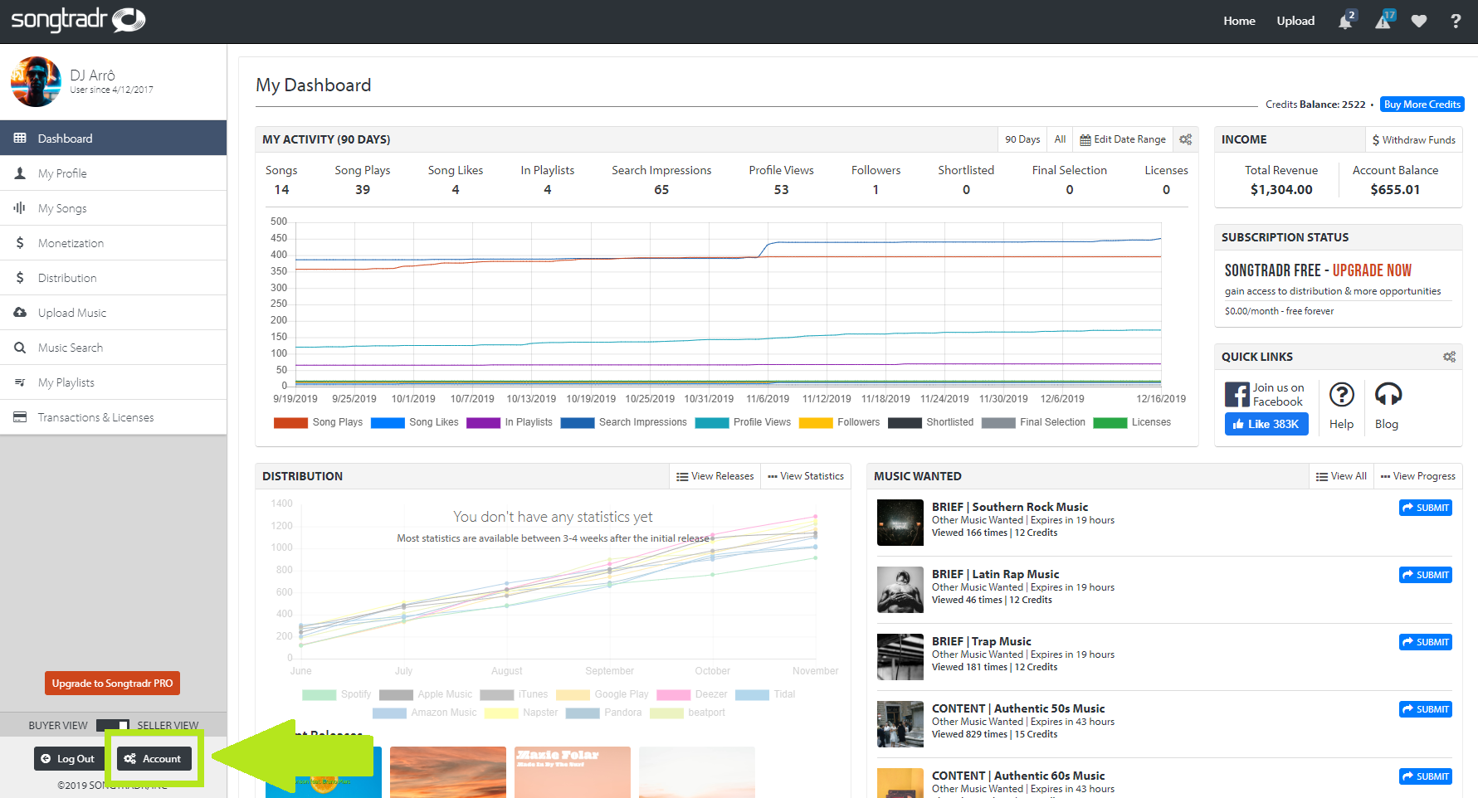Click the dots icon beside View Progress
Screen dimensions: 1478x798
(1385, 477)
